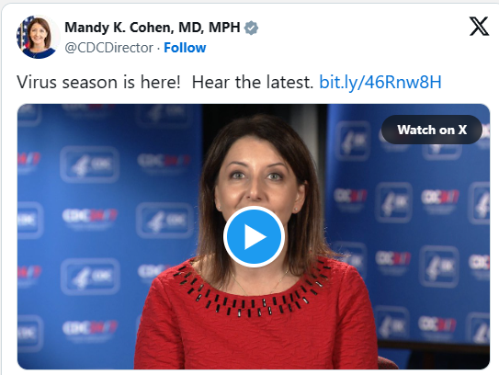The height and width of the screenshot is (375, 499).
Task: Click the white triangle inside the play circle
Action: click(255, 236)
